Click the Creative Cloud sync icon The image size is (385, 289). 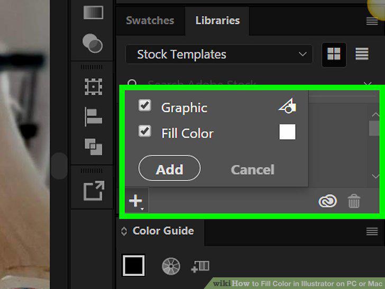(328, 201)
